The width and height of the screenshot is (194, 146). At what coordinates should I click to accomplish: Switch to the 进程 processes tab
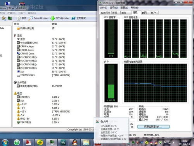[114, 13]
